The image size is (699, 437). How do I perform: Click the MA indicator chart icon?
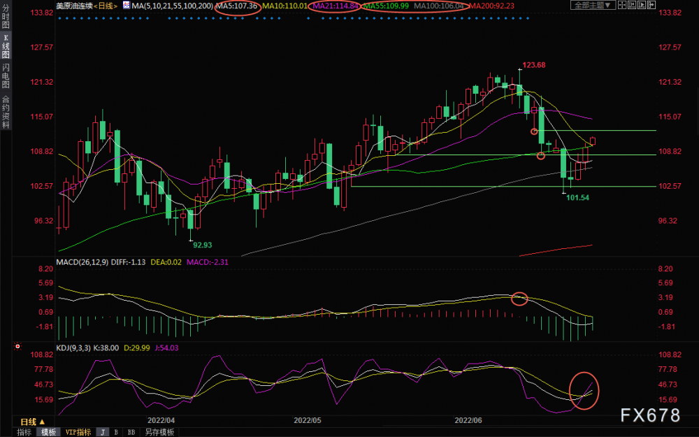tap(126, 6)
